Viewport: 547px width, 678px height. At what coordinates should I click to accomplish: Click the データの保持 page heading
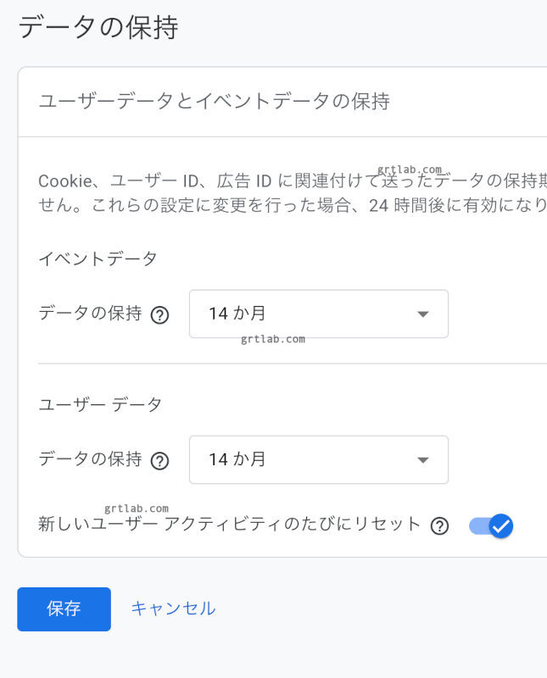(x=98, y=27)
